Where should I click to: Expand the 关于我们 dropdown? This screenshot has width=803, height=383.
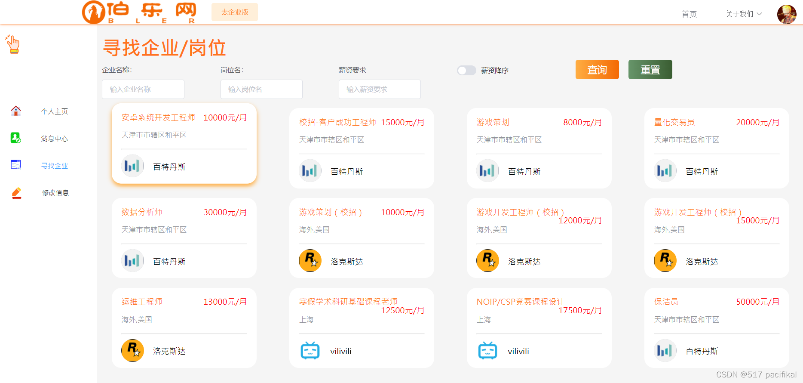pyautogui.click(x=743, y=14)
